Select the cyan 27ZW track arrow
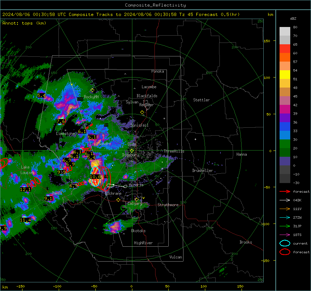 pyautogui.click(x=285, y=218)
